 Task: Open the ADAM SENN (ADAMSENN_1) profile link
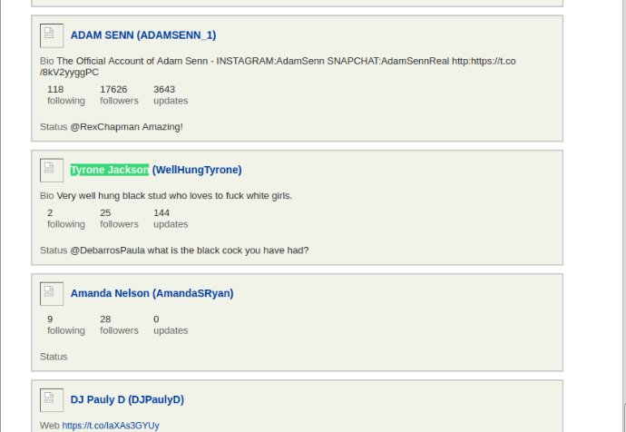pyautogui.click(x=143, y=35)
